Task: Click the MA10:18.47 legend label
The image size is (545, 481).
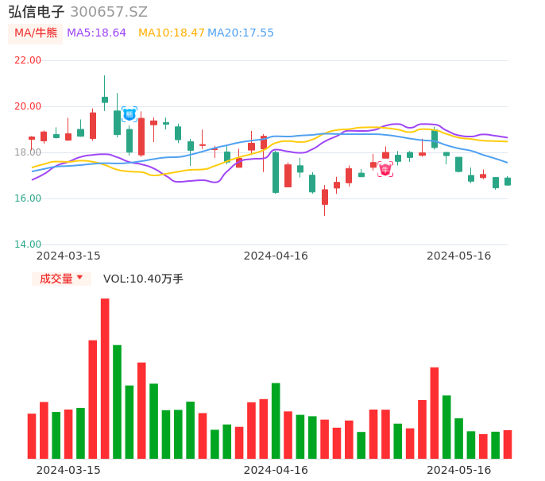Action: point(172,33)
